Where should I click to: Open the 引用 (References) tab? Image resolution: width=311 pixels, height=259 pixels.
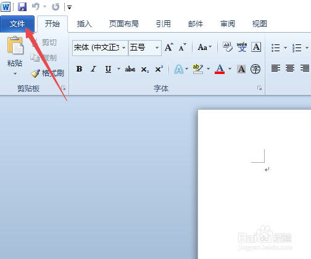pyautogui.click(x=164, y=24)
